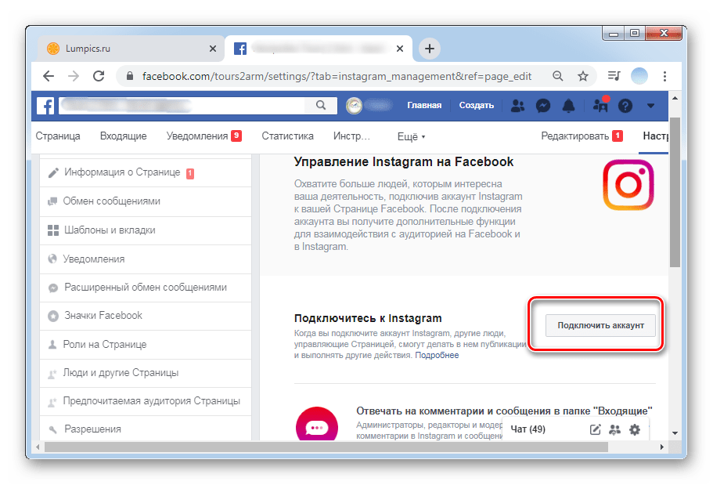The width and height of the screenshot is (713, 485).
Task: Select Уведомления in settings sidebar
Action: [146, 259]
